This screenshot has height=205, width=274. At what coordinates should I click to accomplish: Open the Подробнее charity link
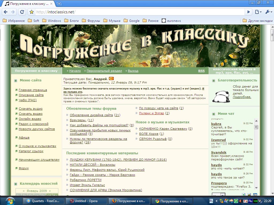coord(242,97)
